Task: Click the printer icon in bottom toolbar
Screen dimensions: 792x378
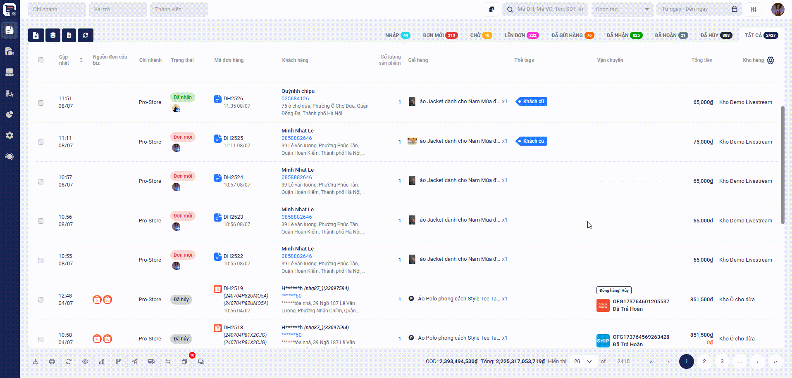Action: coord(52,361)
